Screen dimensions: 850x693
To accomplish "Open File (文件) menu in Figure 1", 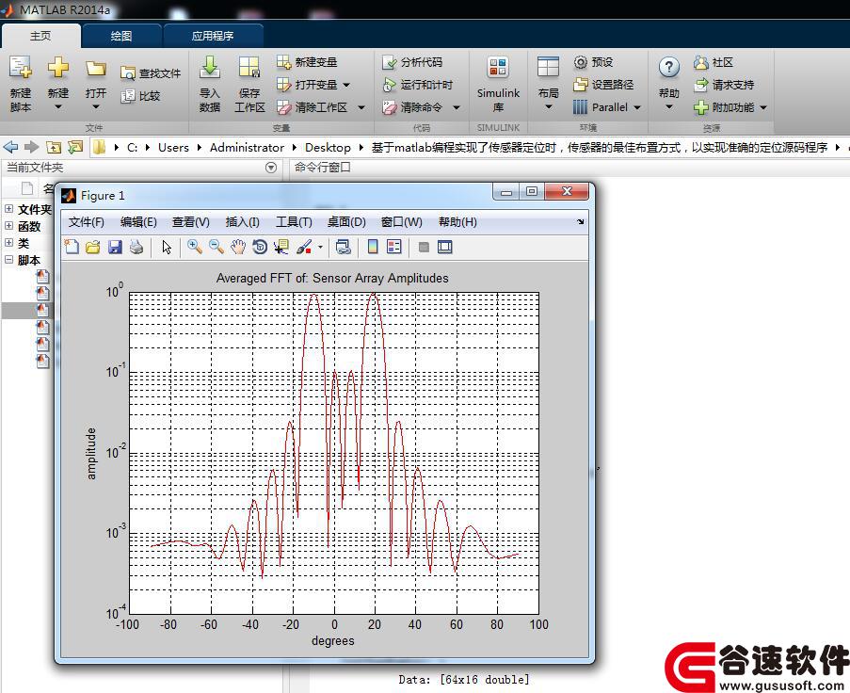I will 87,222.
